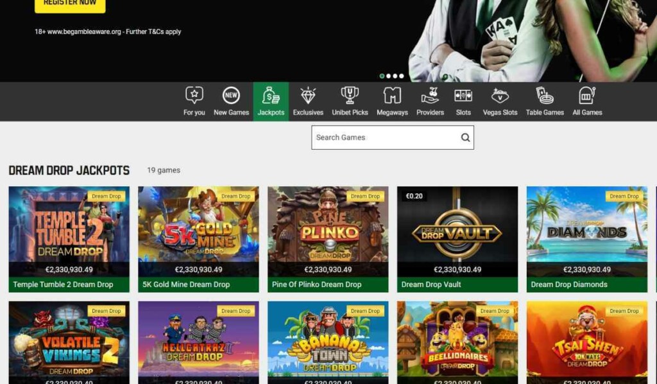657x384 pixels.
Task: Click the Dream Drop badge on Volatile Vikings 2
Action: tap(106, 311)
